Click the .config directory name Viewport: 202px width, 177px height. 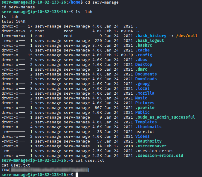[143, 55]
